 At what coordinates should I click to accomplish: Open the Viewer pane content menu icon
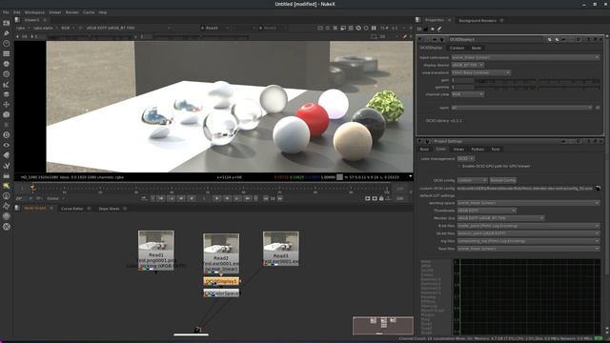click(17, 20)
